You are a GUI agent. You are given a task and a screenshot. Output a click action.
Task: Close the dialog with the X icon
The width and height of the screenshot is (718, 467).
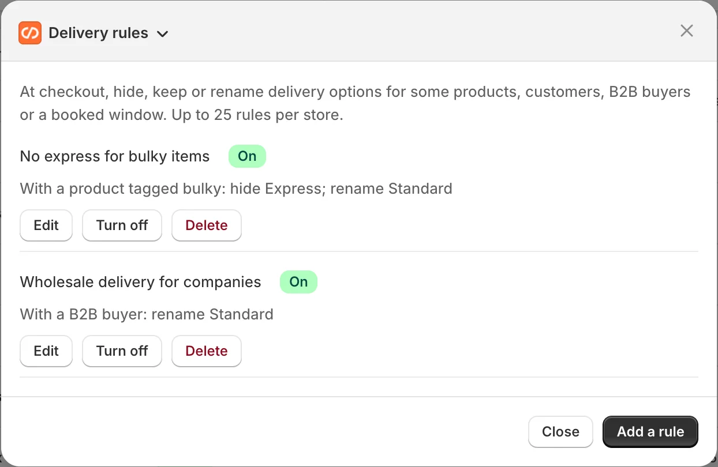[x=686, y=31]
